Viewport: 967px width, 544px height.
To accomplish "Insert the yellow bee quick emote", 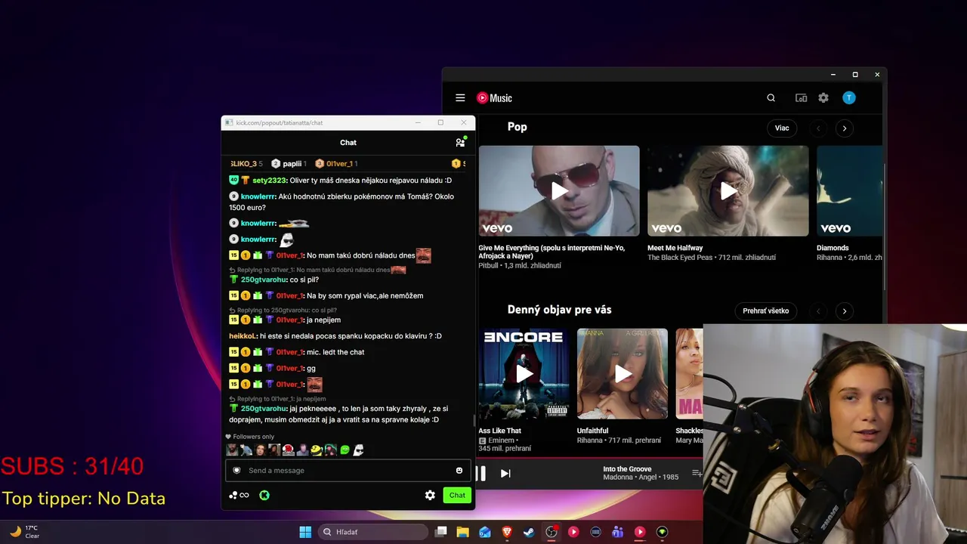I will pos(317,450).
